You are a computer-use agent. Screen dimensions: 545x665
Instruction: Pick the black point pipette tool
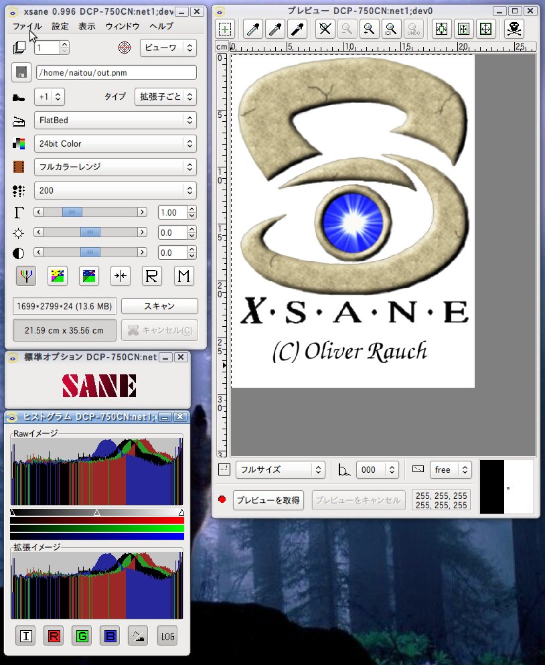(x=298, y=29)
